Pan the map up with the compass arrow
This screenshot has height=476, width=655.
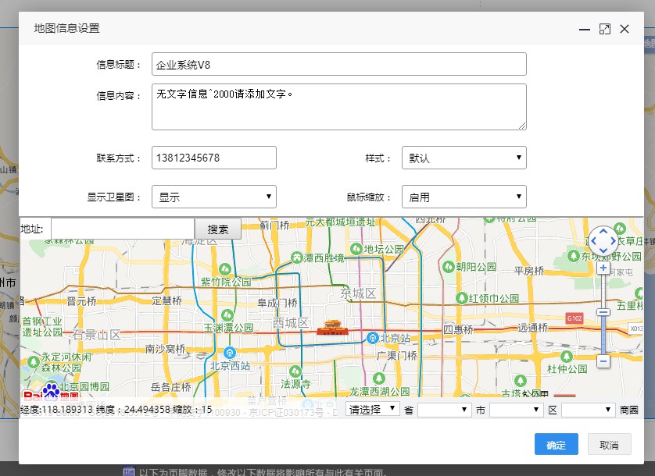click(603, 231)
